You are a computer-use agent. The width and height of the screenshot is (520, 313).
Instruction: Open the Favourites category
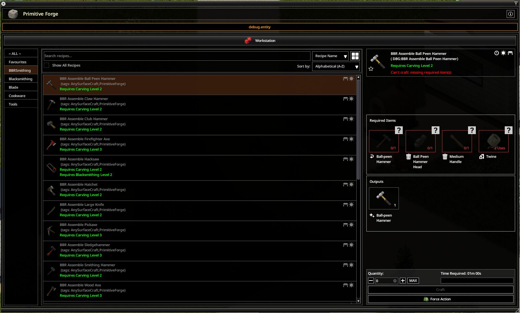click(21, 62)
